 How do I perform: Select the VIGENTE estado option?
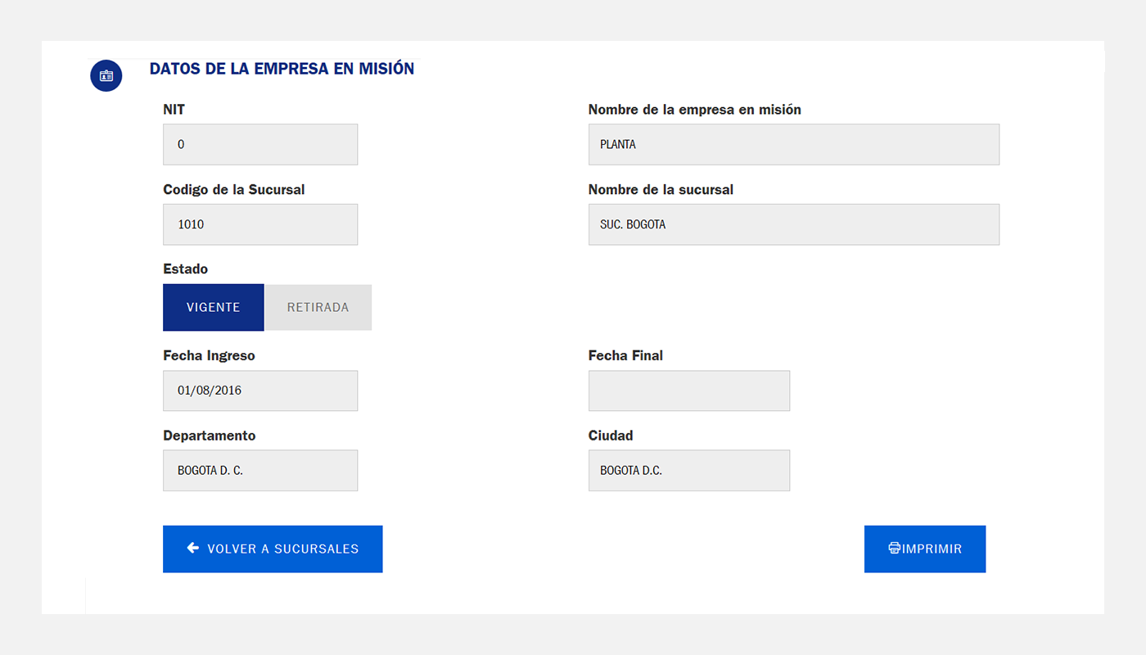[214, 308]
